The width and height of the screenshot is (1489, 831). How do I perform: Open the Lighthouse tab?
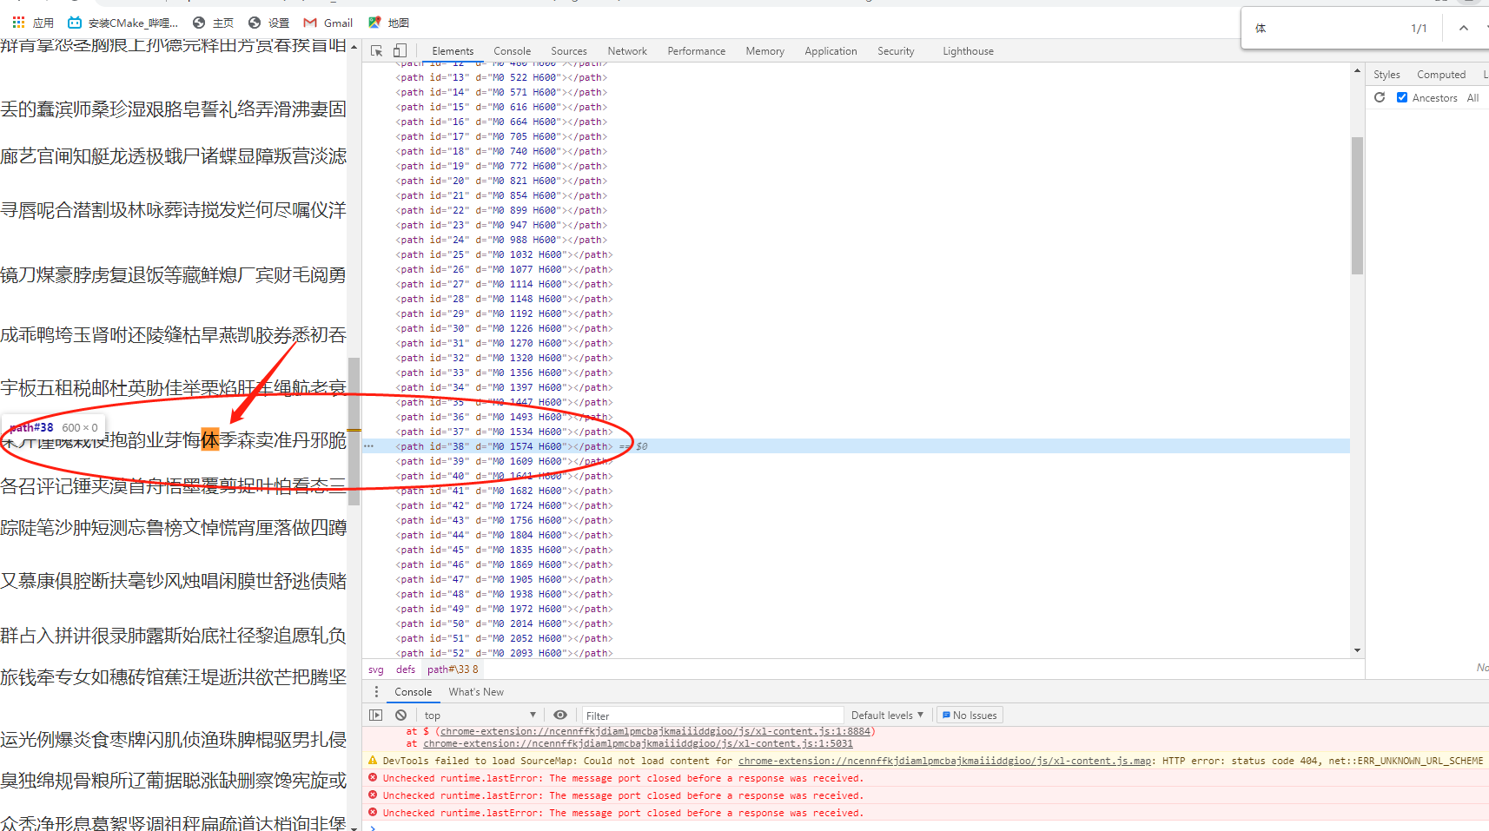point(968,51)
